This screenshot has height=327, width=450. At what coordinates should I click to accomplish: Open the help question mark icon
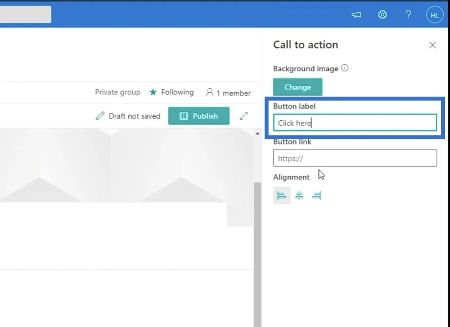pyautogui.click(x=408, y=15)
